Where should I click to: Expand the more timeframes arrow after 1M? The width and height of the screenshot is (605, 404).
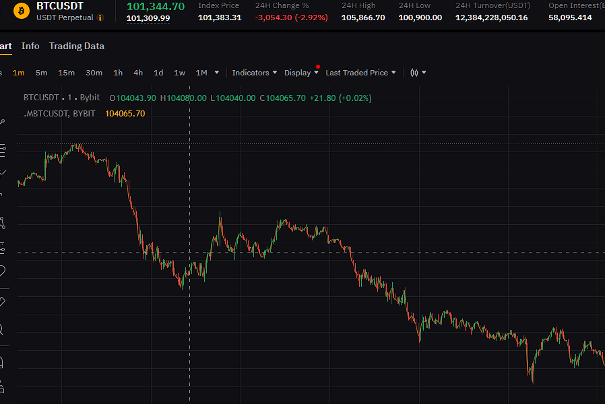coord(217,73)
